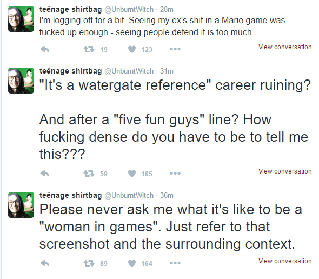Like the tweet with 123 likes

[132, 49]
